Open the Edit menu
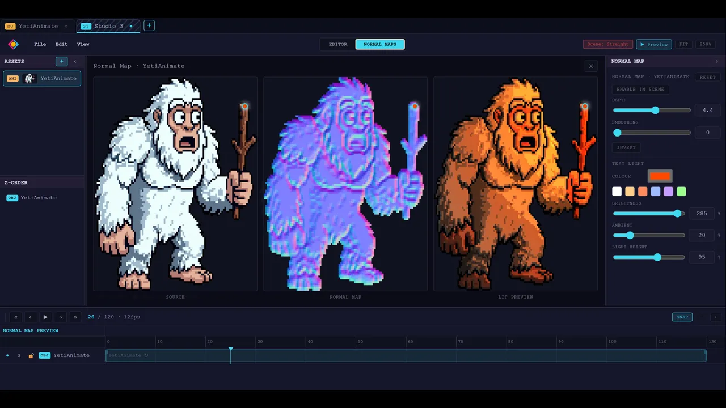This screenshot has height=408, width=726. (x=61, y=44)
